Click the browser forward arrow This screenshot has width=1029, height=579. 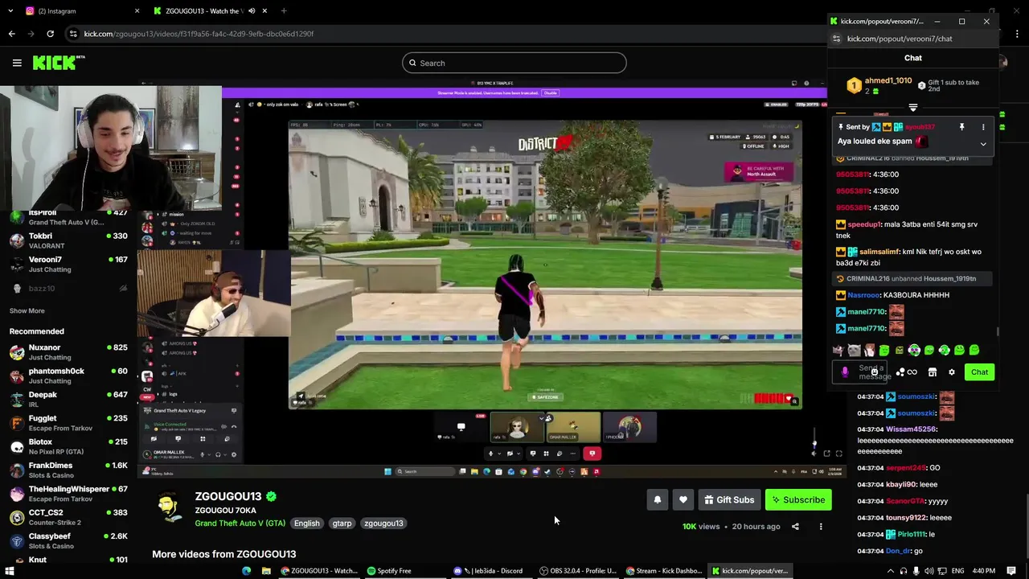31,34
